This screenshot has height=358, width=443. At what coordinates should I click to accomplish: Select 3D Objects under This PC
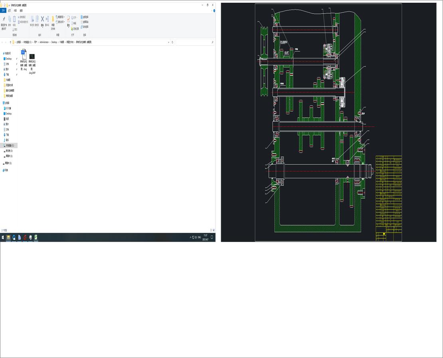pos(8,108)
